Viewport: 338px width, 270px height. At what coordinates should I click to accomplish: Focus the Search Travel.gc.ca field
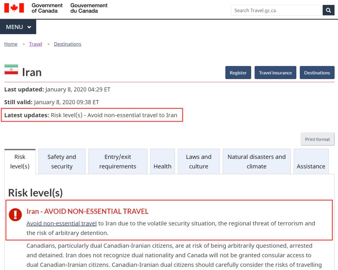pos(277,10)
